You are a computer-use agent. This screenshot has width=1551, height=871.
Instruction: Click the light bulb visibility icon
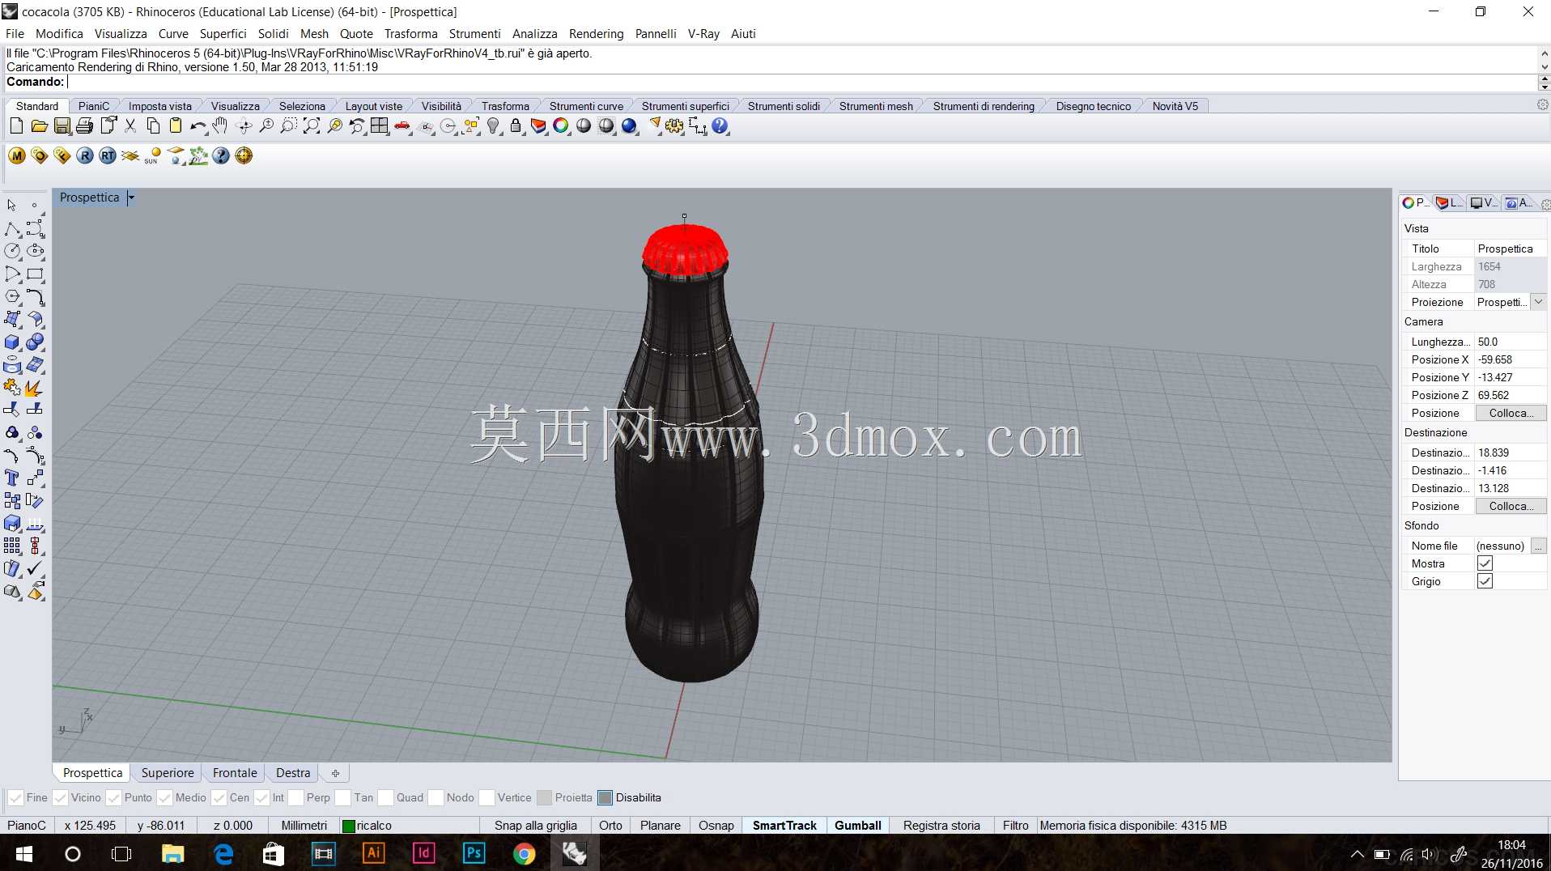[x=493, y=126]
